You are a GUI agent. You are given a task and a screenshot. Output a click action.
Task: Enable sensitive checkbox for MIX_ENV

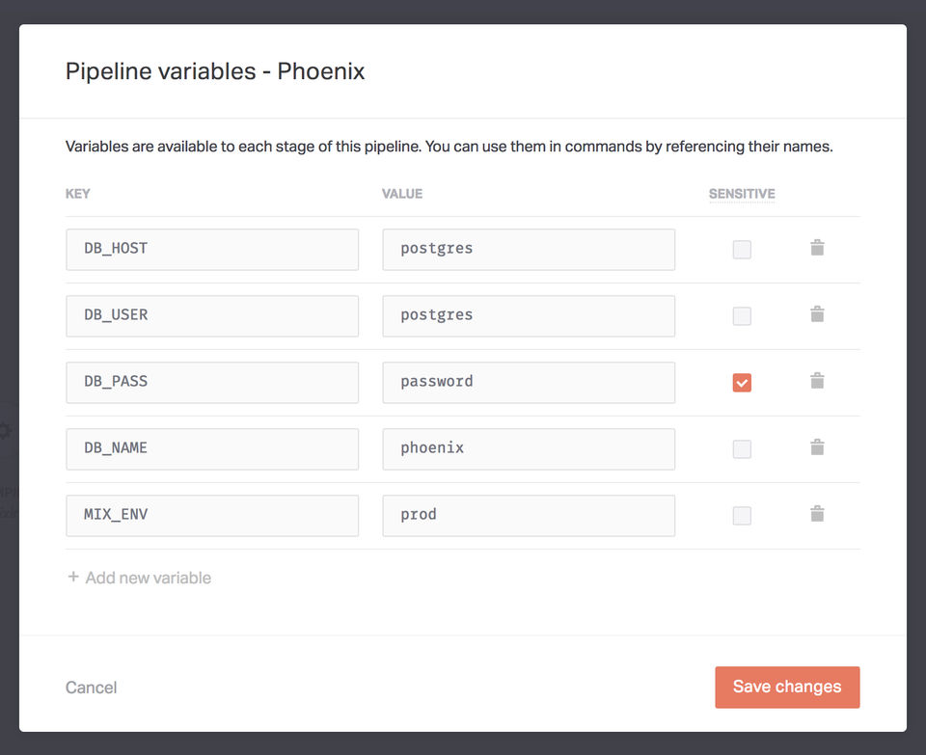(x=742, y=516)
